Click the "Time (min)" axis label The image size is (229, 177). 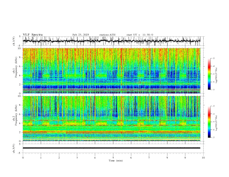(116, 161)
